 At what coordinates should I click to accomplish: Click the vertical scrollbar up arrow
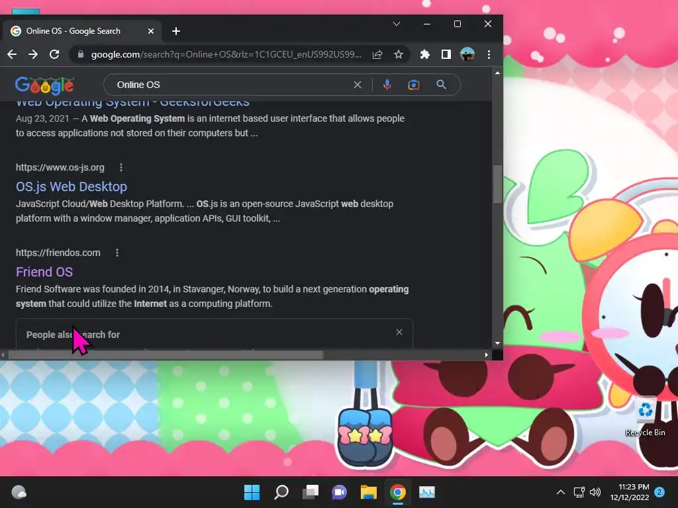point(498,73)
